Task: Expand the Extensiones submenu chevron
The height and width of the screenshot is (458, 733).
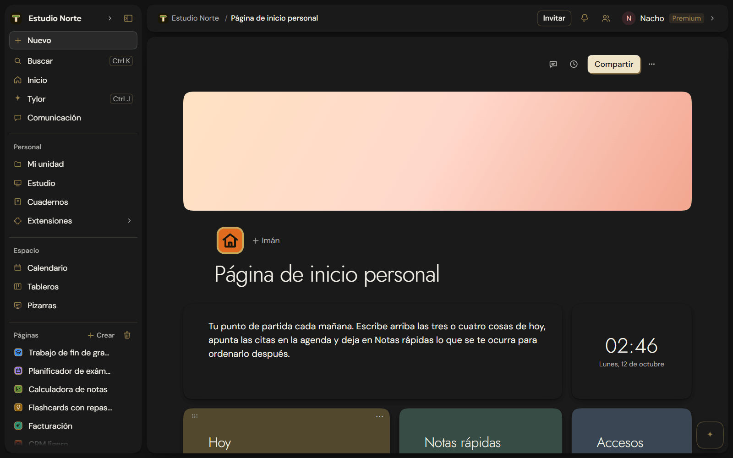Action: pos(130,221)
